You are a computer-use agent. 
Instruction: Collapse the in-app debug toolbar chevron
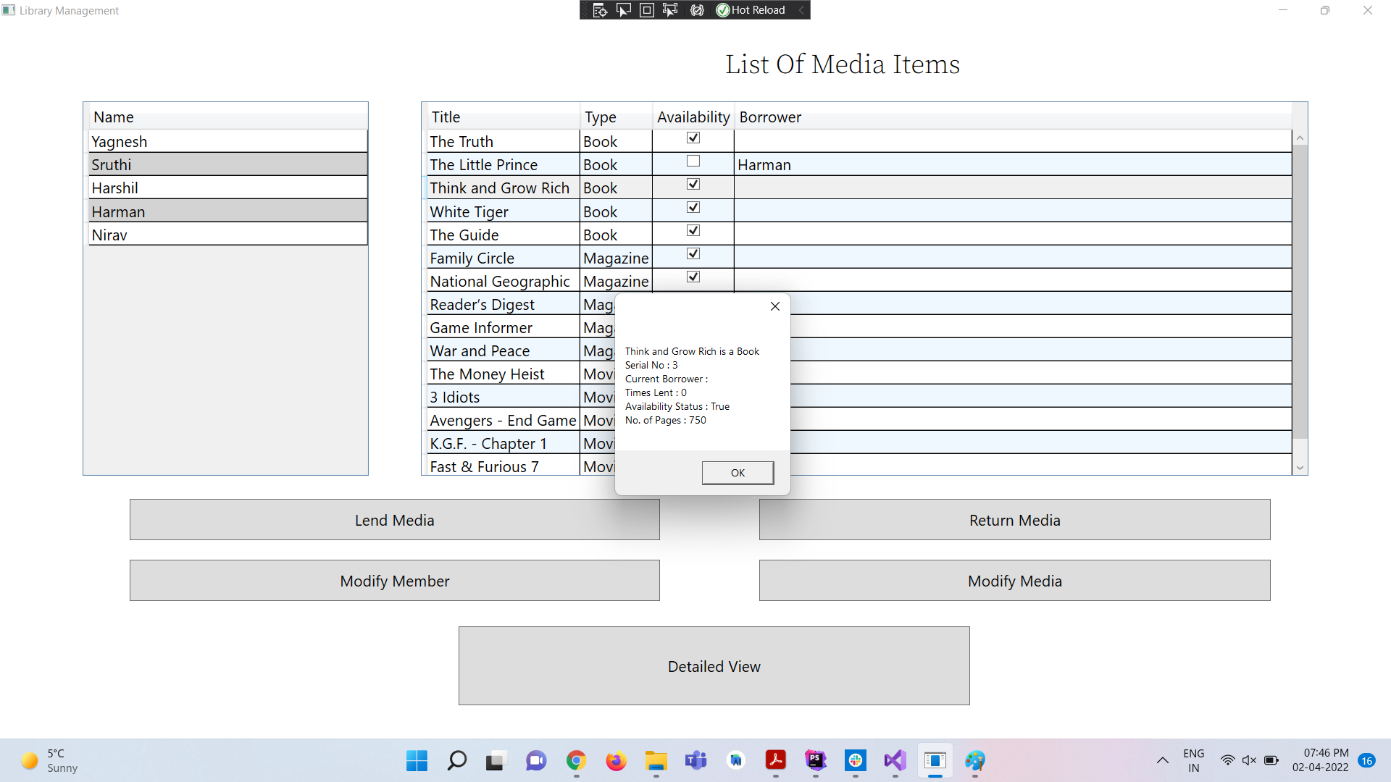point(801,9)
